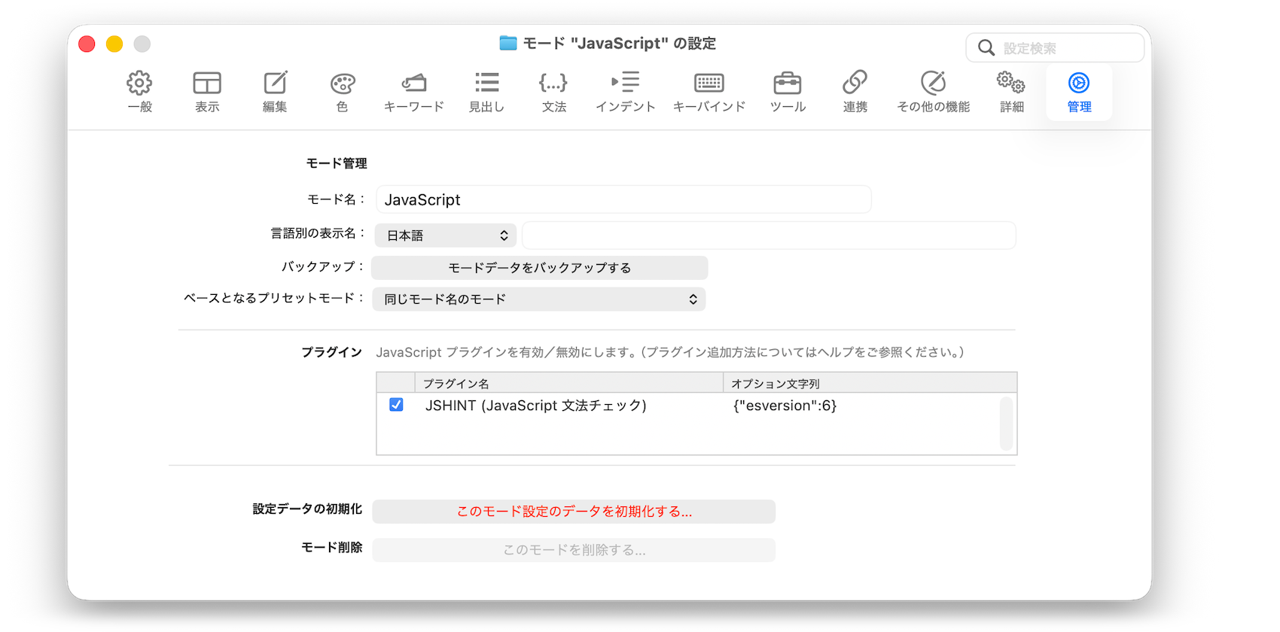The height and width of the screenshot is (632, 1280).
Task: Open the 文法 syntax settings icon
Action: tap(553, 91)
